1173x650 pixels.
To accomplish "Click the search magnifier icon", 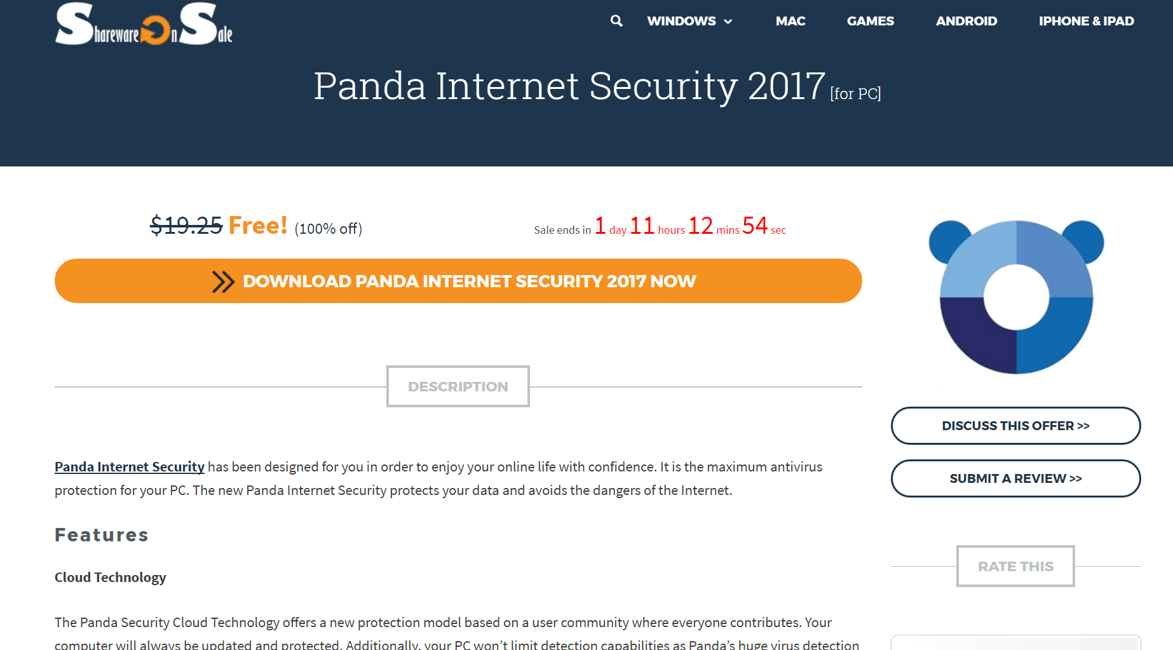I will [616, 21].
